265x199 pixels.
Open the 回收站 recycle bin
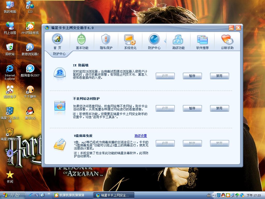10,49
